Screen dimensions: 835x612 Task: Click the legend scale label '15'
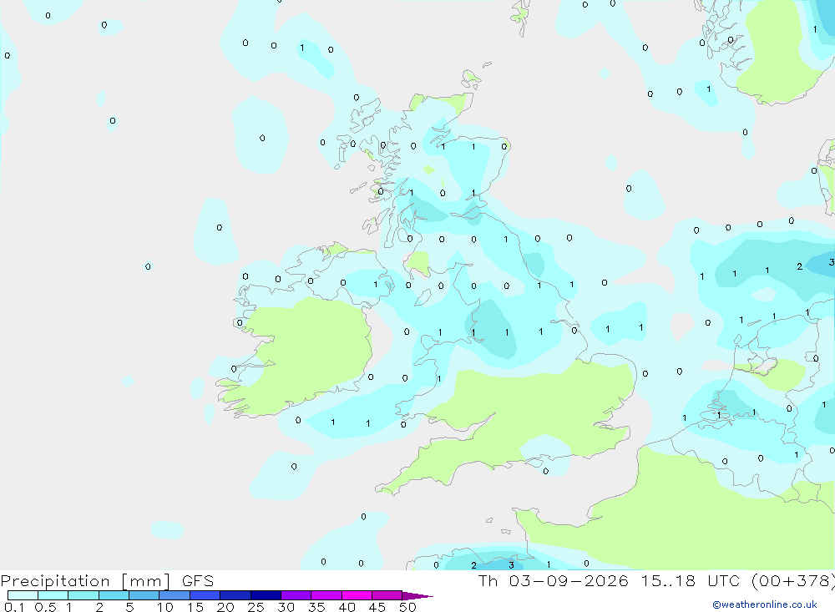point(195,607)
